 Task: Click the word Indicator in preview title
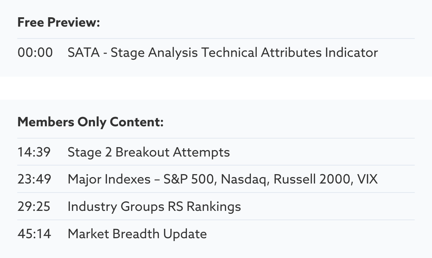pyautogui.click(x=351, y=53)
